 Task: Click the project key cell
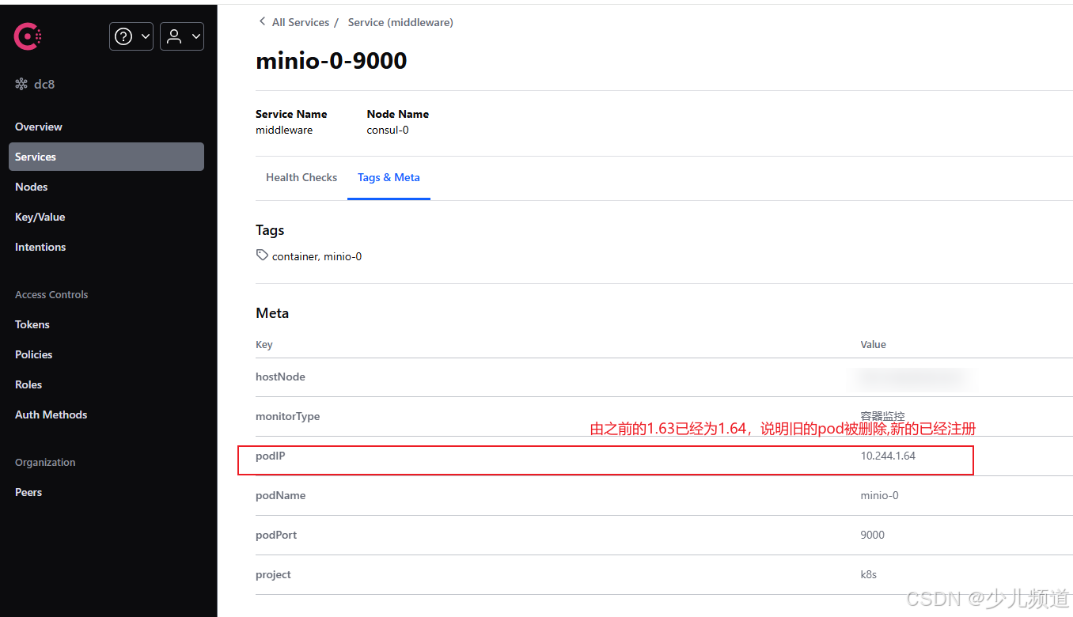pyautogui.click(x=274, y=574)
